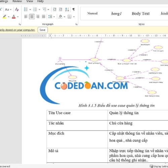Align text left
Screen dimensions: 168x168
(26, 16)
